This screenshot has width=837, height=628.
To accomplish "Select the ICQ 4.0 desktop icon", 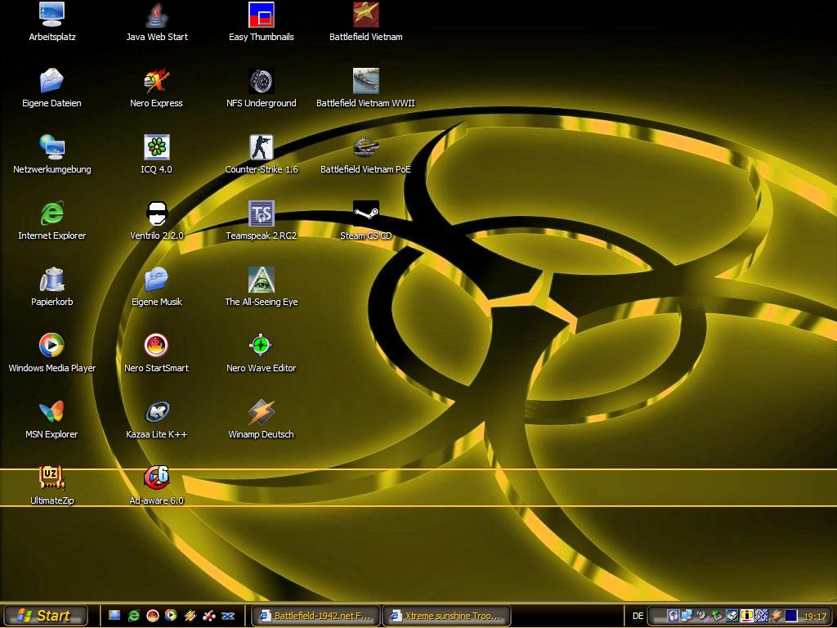I will (x=156, y=155).
